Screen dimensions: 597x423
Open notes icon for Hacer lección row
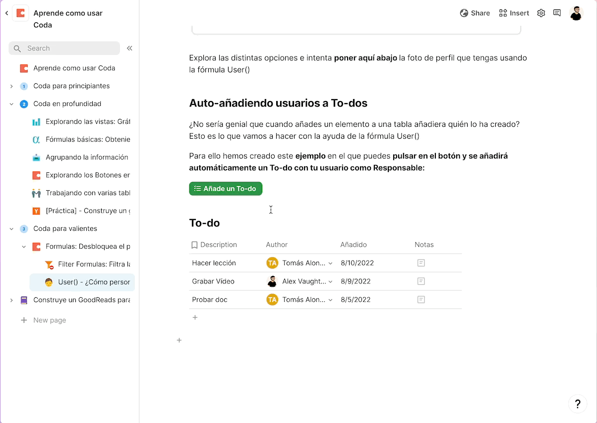pyautogui.click(x=421, y=263)
